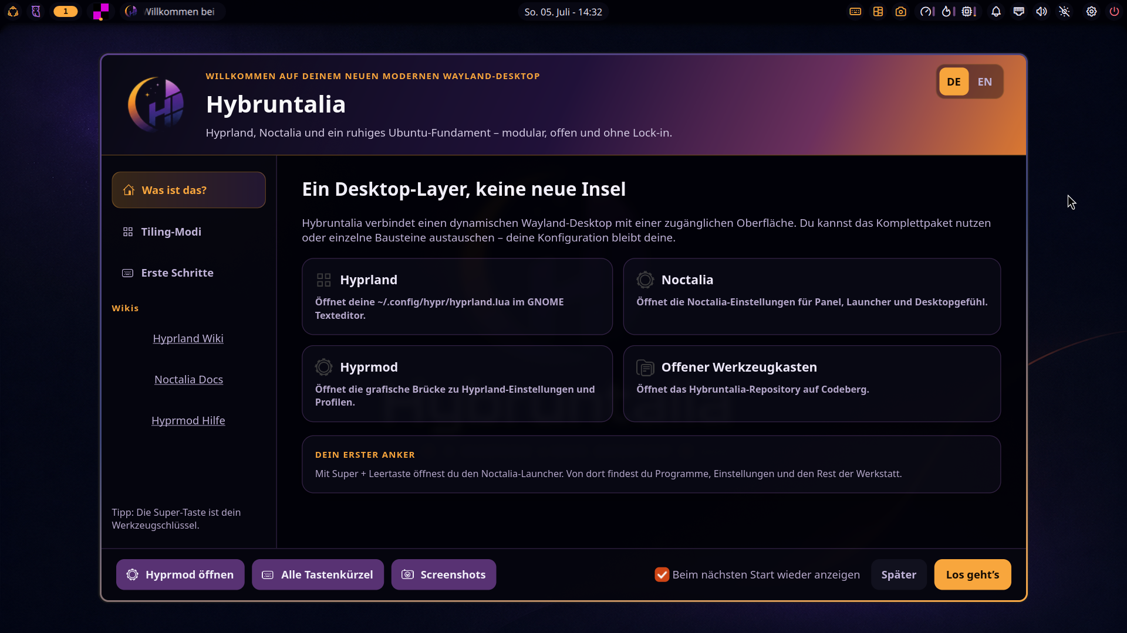The width and height of the screenshot is (1127, 633).
Task: Uncheck 'Beim nächsten Start wieder anzeigen'
Action: (662, 574)
